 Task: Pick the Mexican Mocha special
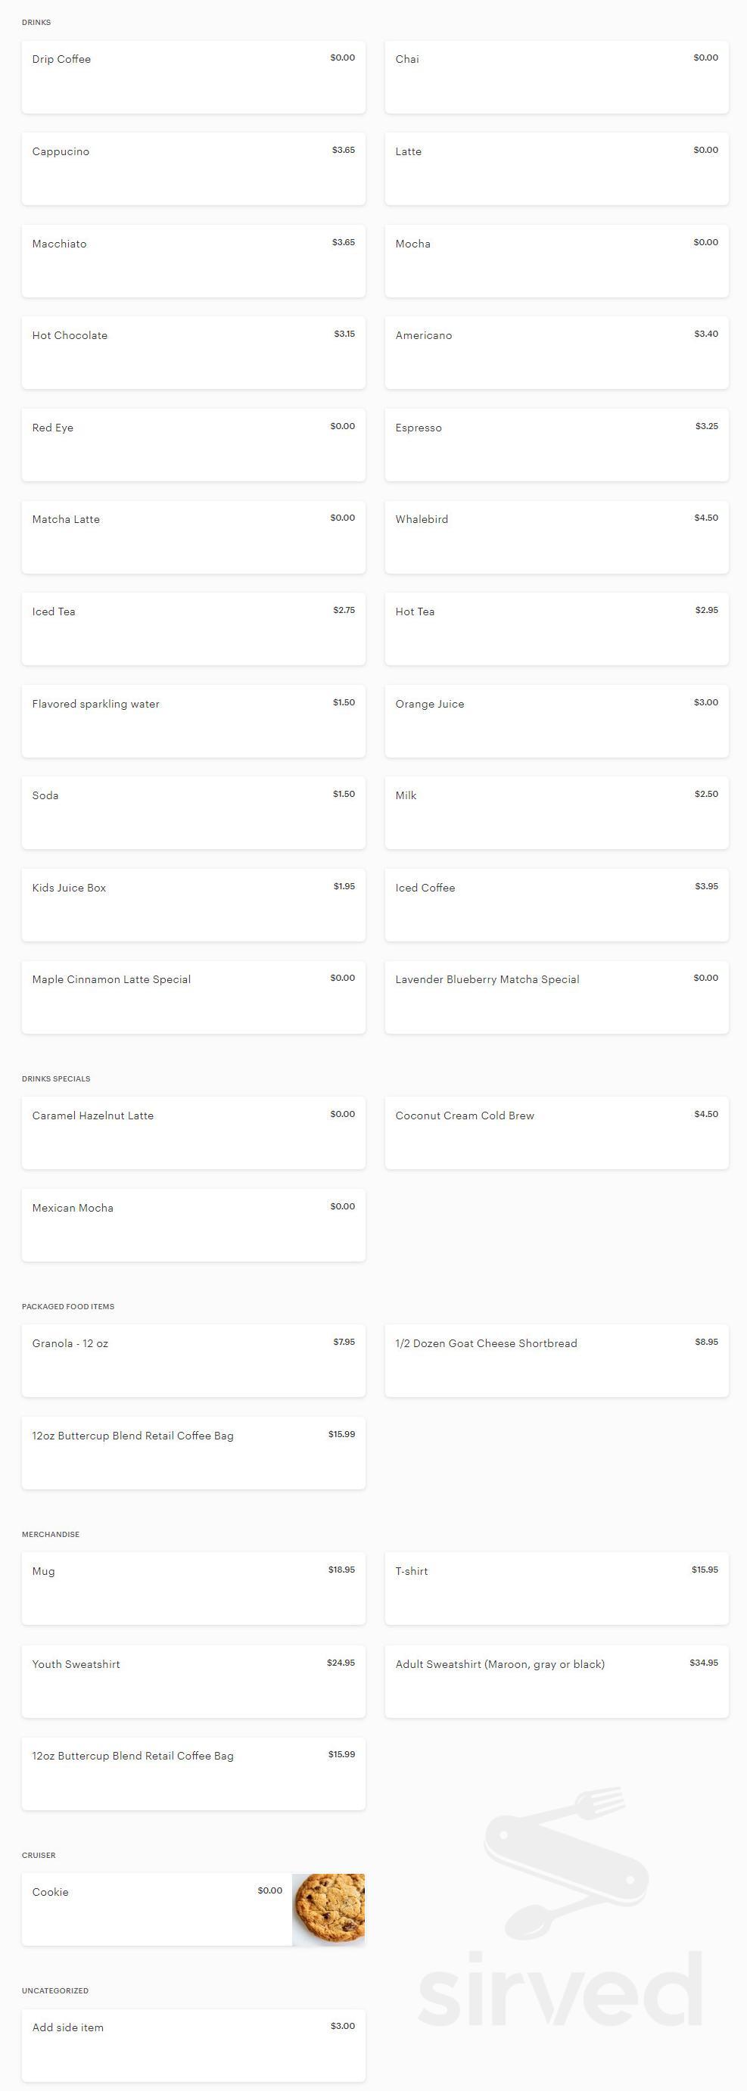pyautogui.click(x=193, y=1226)
